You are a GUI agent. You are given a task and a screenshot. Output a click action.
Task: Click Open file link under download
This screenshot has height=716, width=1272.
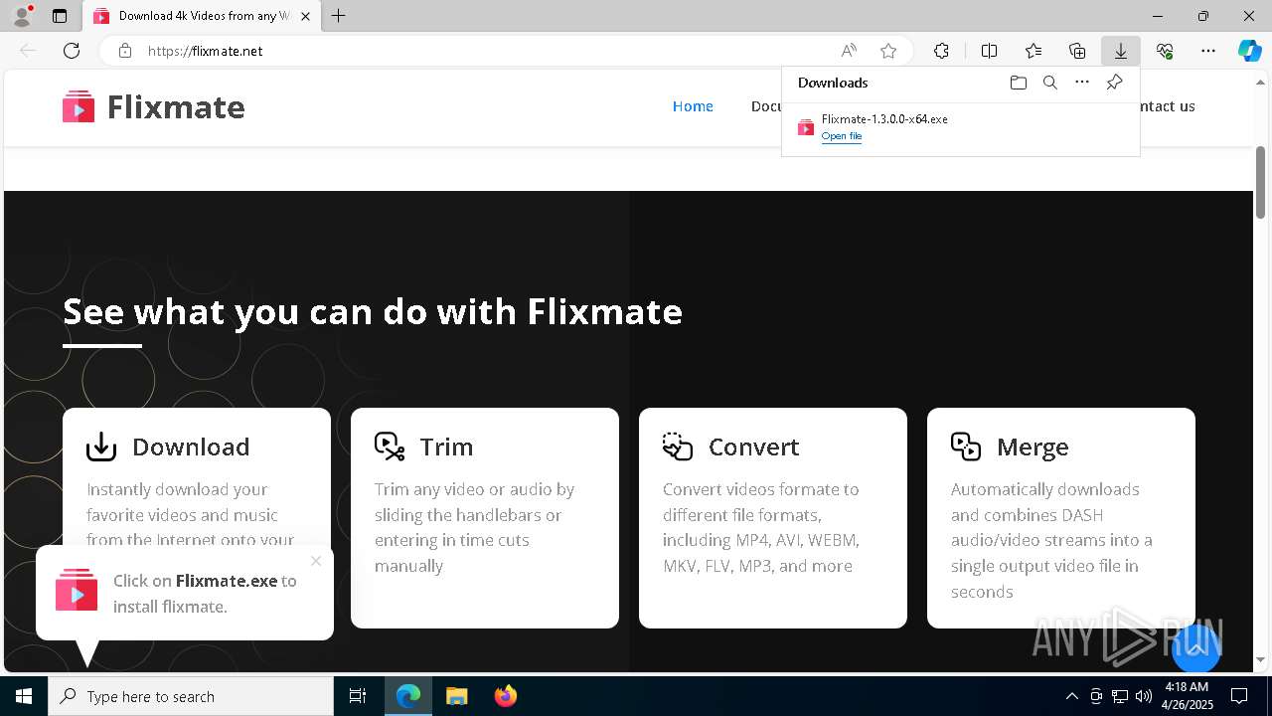pos(842,136)
